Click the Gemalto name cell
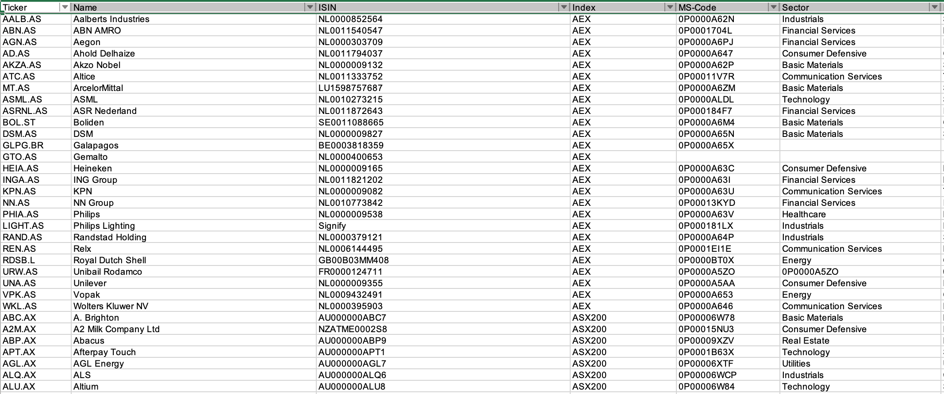The height and width of the screenshot is (394, 944). click(x=194, y=157)
